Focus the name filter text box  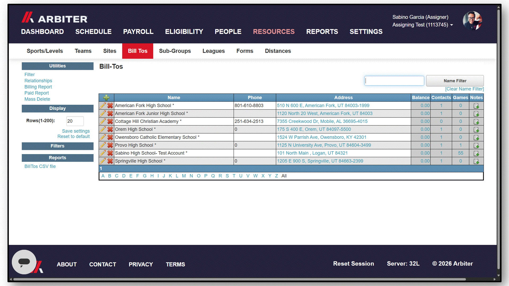point(394,81)
